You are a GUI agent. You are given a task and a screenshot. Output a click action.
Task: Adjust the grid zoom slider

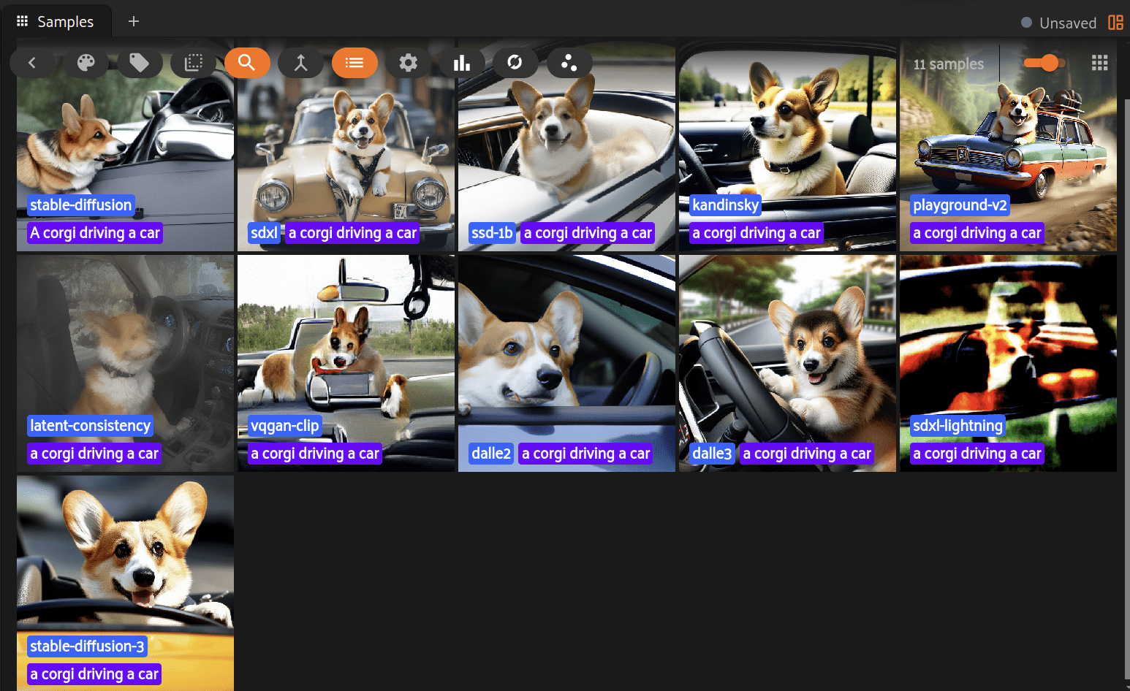click(1044, 63)
